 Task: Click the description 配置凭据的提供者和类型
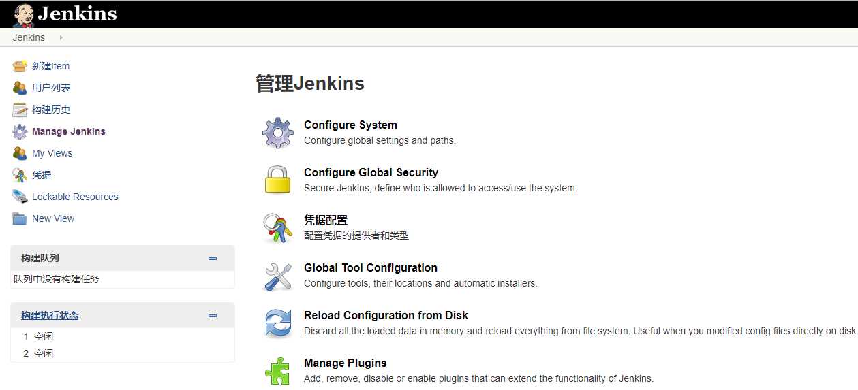click(x=356, y=235)
